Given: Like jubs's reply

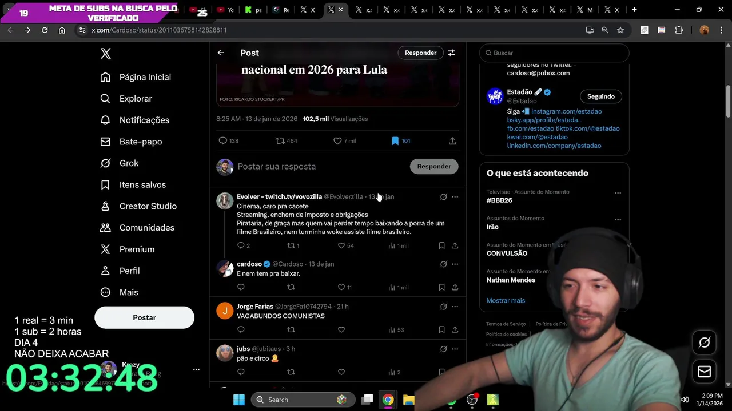Looking at the screenshot, I should click(341, 372).
